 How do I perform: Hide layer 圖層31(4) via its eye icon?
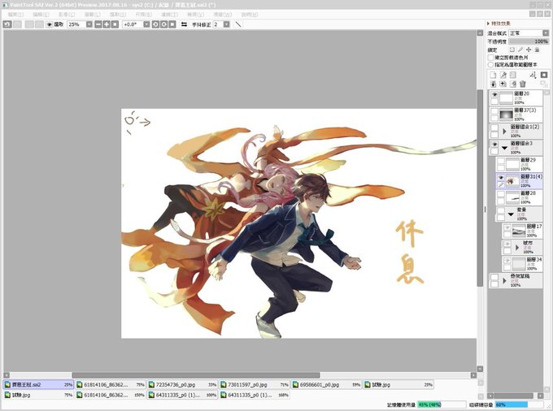(x=501, y=178)
